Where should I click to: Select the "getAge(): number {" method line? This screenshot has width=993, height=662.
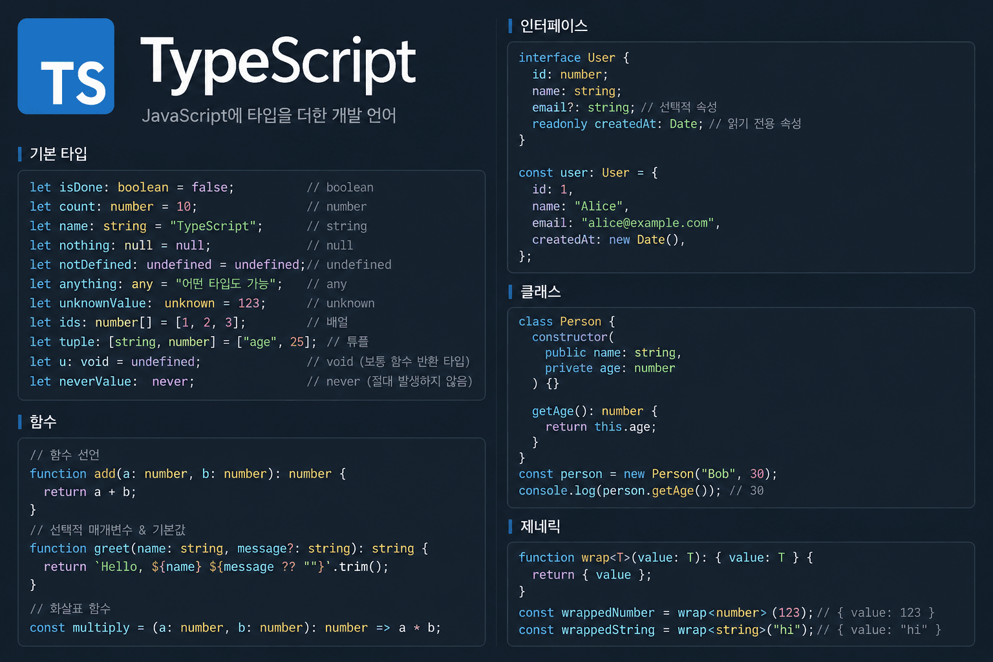tap(595, 411)
